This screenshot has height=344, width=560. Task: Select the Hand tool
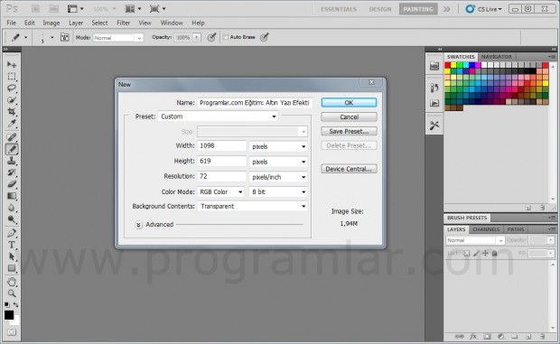click(x=12, y=282)
